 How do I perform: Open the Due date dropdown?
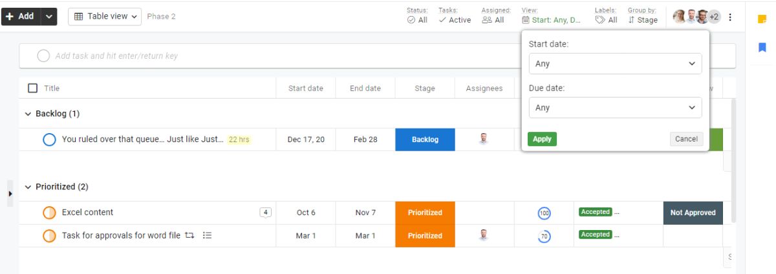click(x=615, y=108)
